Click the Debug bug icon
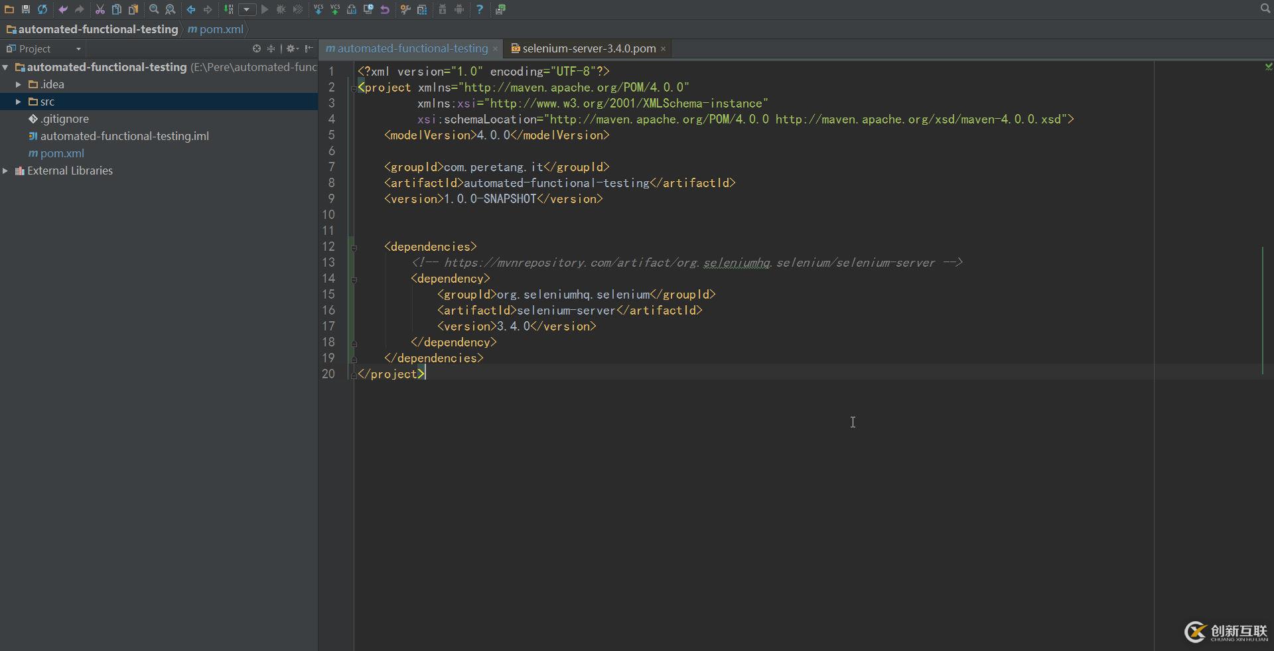 [281, 9]
